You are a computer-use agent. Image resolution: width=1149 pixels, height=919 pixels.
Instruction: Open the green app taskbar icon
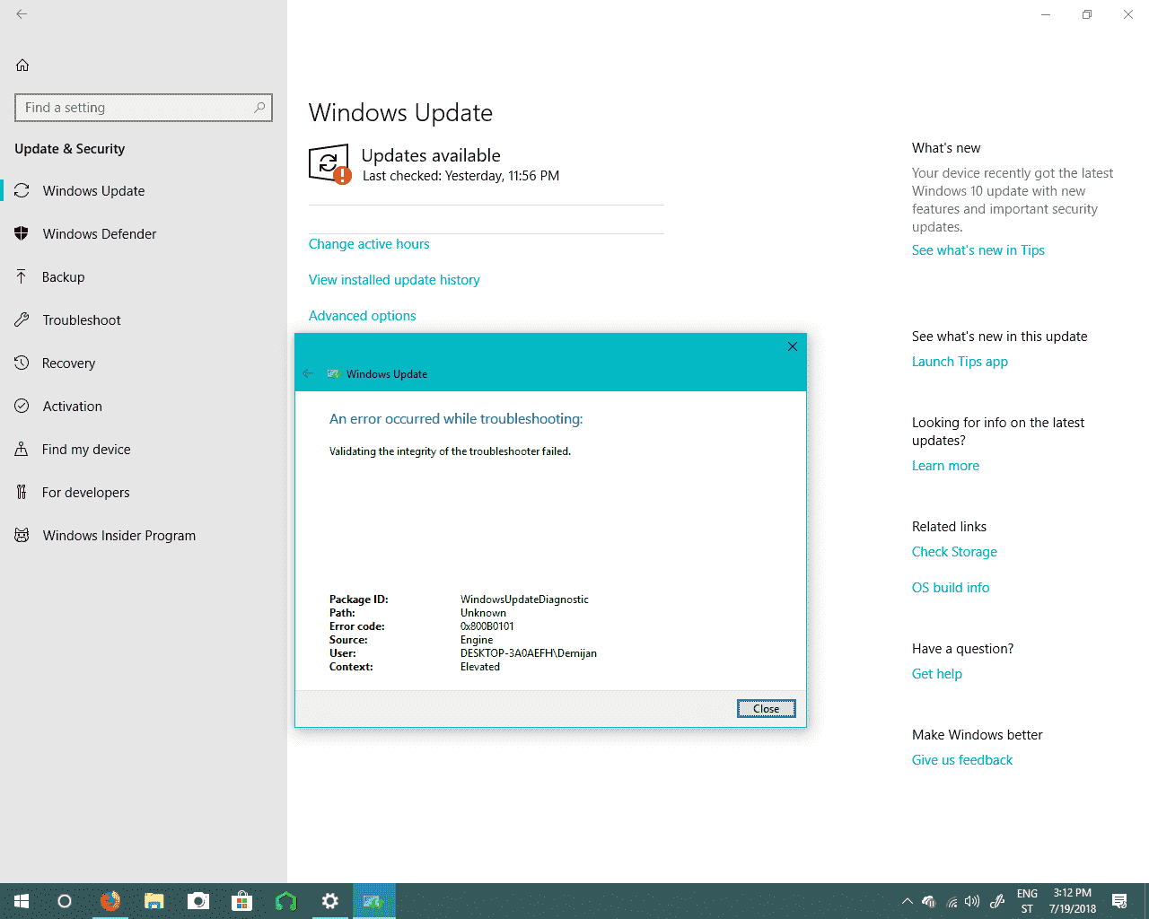[x=286, y=901]
